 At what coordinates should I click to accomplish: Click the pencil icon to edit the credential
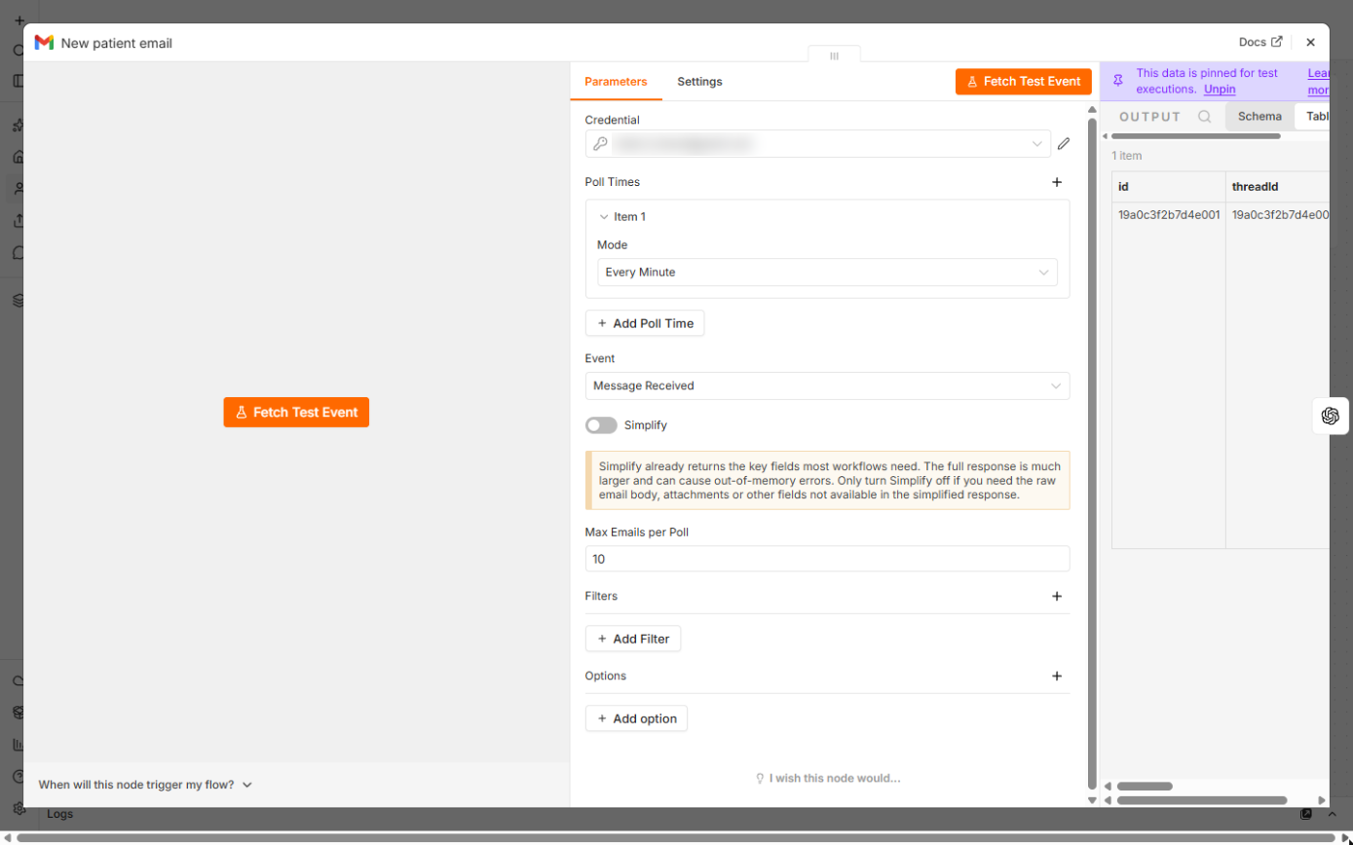click(x=1064, y=144)
